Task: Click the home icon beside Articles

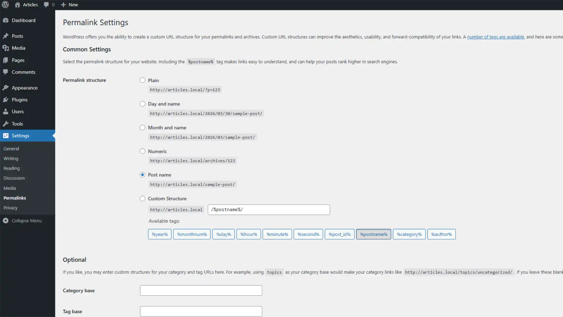Action: [x=17, y=5]
